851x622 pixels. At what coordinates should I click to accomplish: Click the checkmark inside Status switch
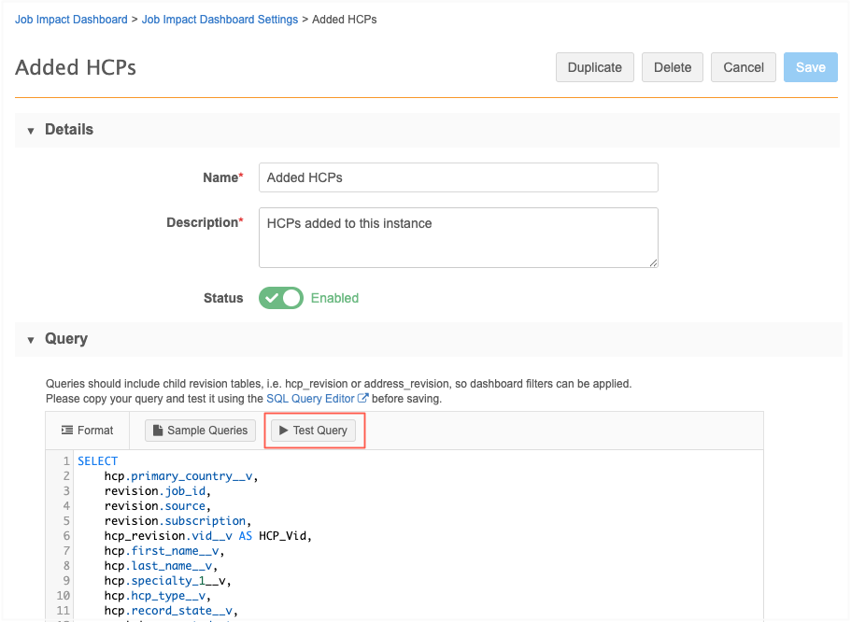coord(272,298)
